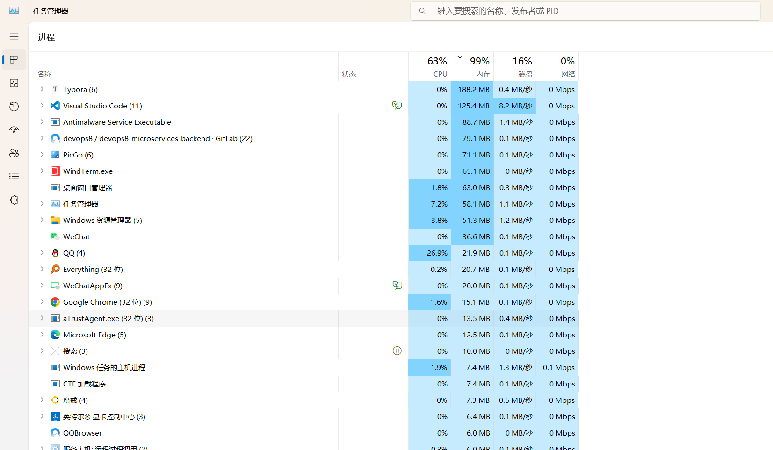Image resolution: width=773 pixels, height=450 pixels.
Task: Click the 188.2 MB memory cell for Typora
Action: coord(472,89)
